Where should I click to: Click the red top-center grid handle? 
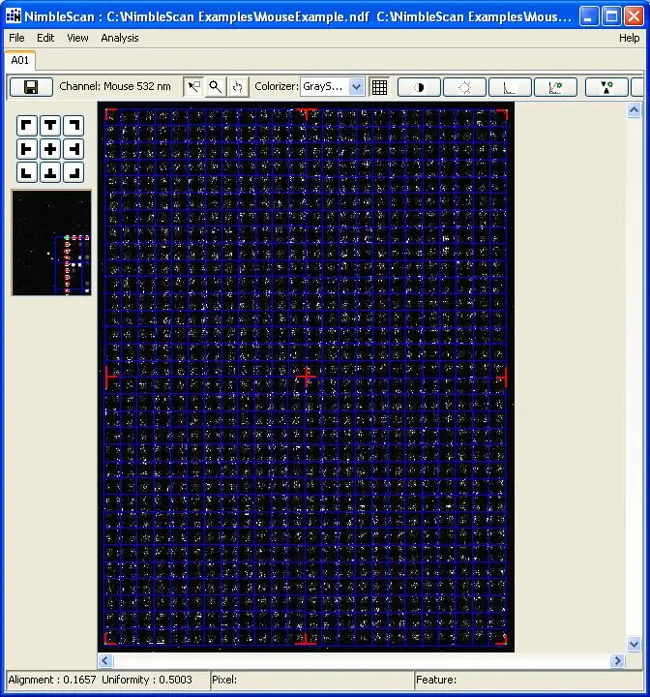(x=307, y=113)
